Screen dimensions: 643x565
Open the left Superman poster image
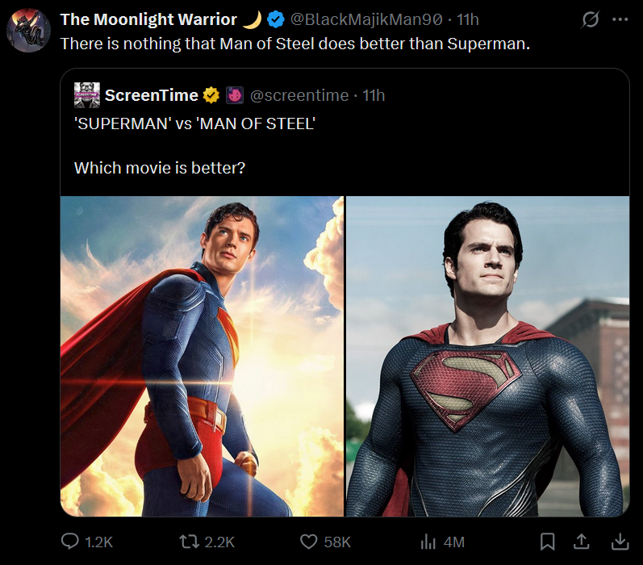(202, 356)
